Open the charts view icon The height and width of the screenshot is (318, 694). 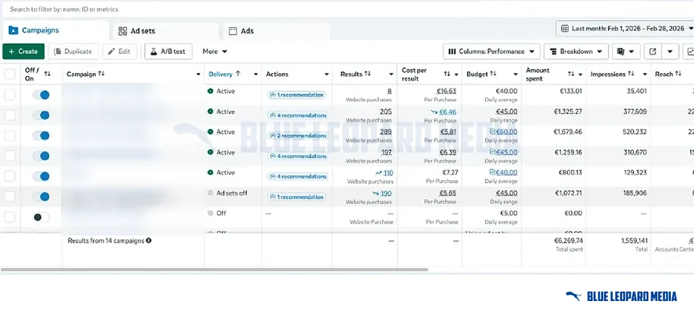click(689, 52)
